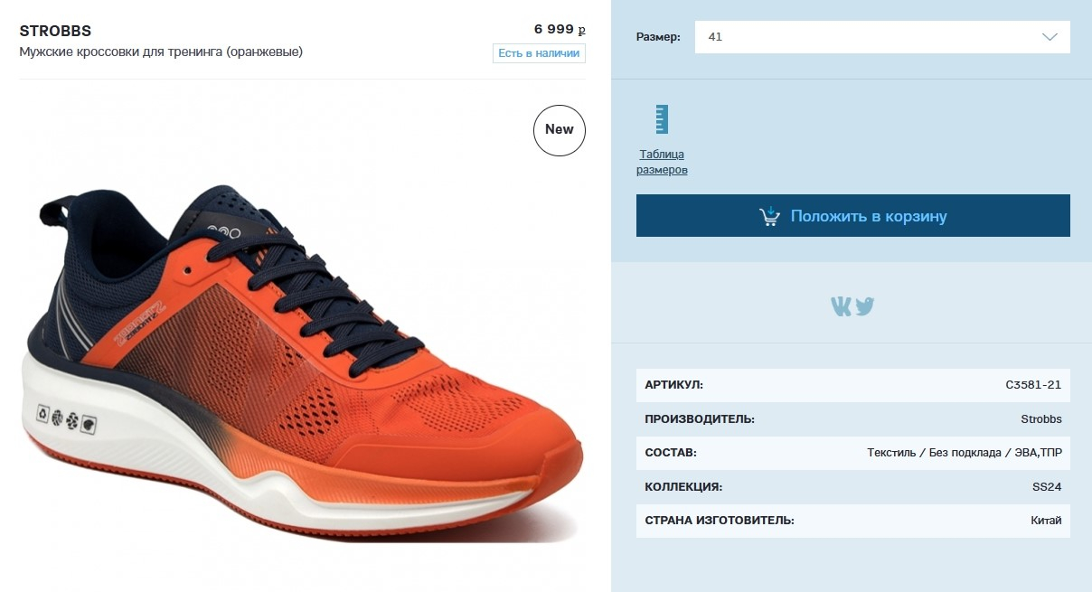
Task: Click the Есть в наличии availability badge
Action: tap(540, 53)
